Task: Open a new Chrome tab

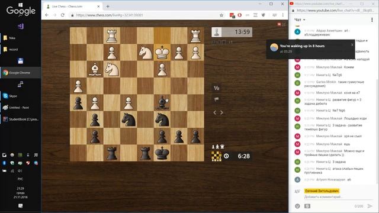Action: point(108,7)
